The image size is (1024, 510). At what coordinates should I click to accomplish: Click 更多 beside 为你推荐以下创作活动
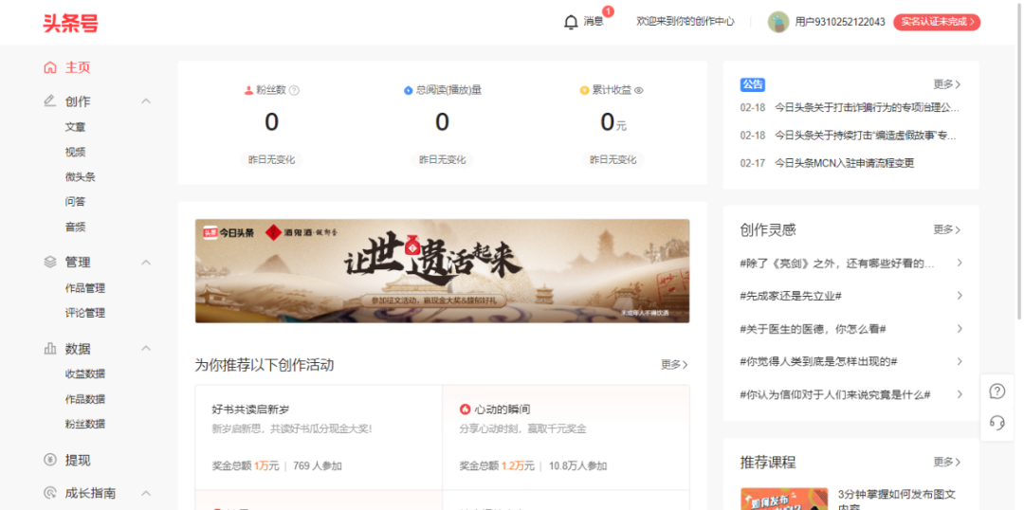tap(675, 364)
